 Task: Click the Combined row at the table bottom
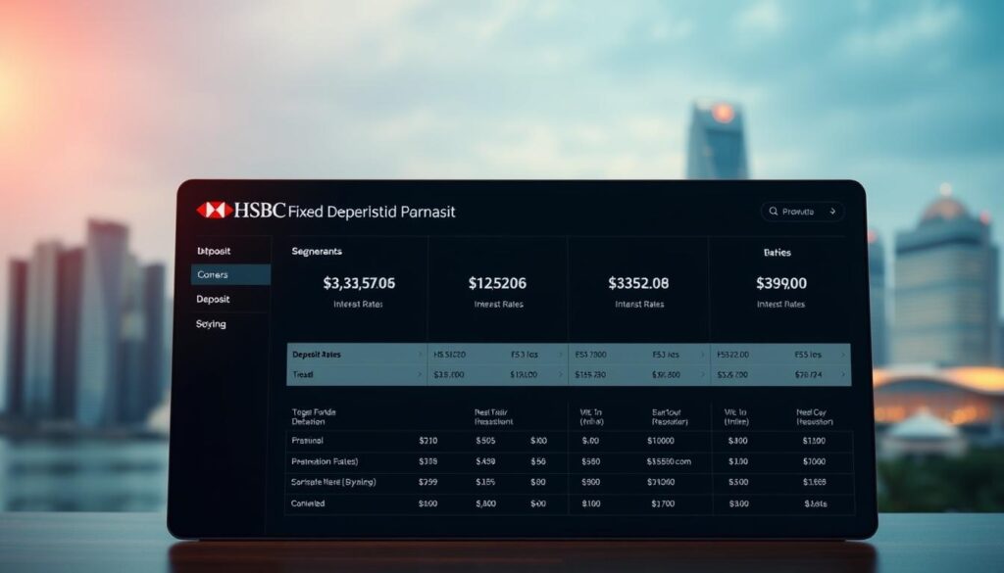click(x=308, y=502)
